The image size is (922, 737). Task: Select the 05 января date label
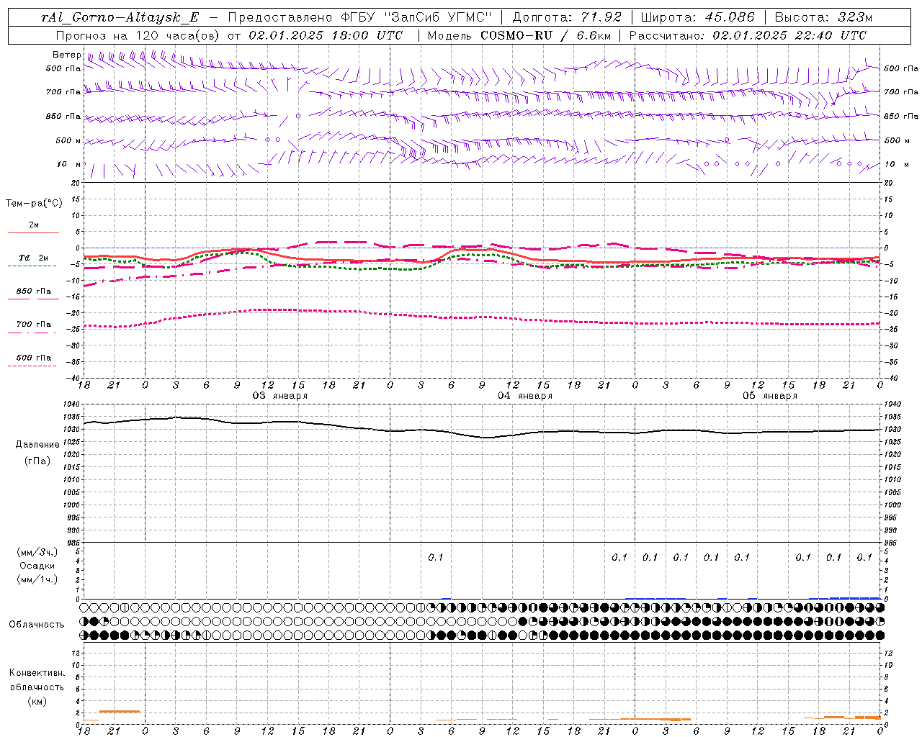(x=770, y=396)
